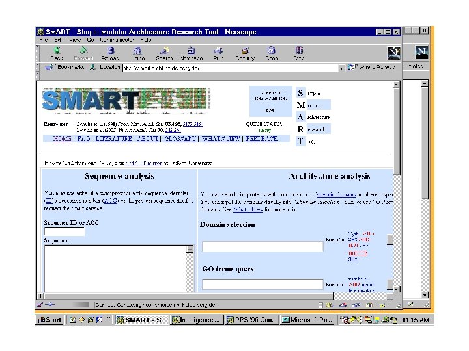
Task: Click the Netscape N logo in back window
Action: click(421, 52)
